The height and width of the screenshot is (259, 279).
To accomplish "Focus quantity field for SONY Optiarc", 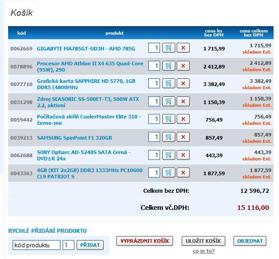I will (154, 155).
